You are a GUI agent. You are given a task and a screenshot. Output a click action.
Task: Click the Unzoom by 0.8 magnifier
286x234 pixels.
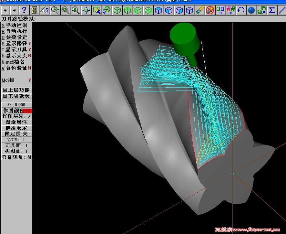pos(76,10)
